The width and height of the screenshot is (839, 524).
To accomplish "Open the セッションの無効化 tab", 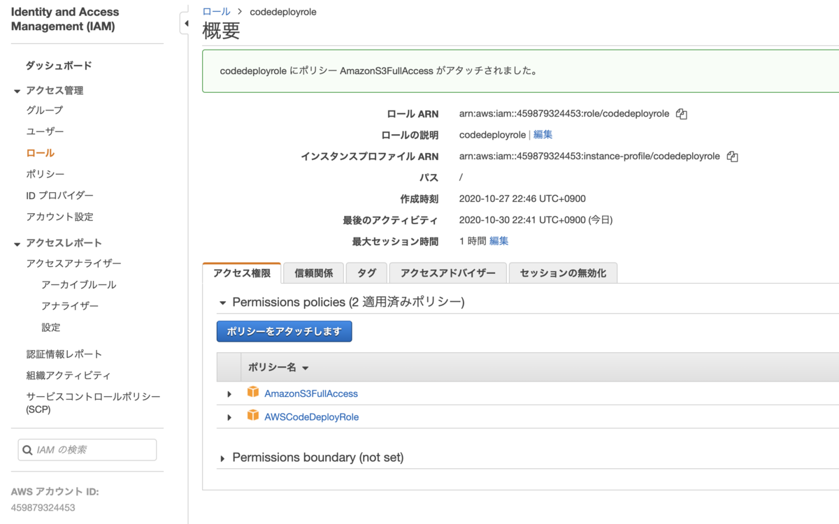I will click(563, 273).
